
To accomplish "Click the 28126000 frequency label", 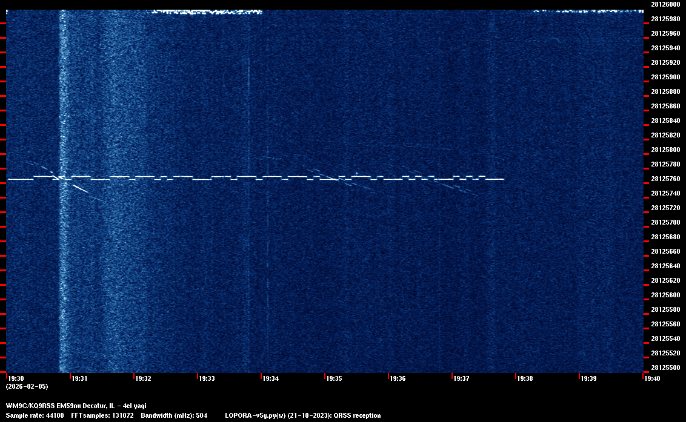I will (x=665, y=4).
